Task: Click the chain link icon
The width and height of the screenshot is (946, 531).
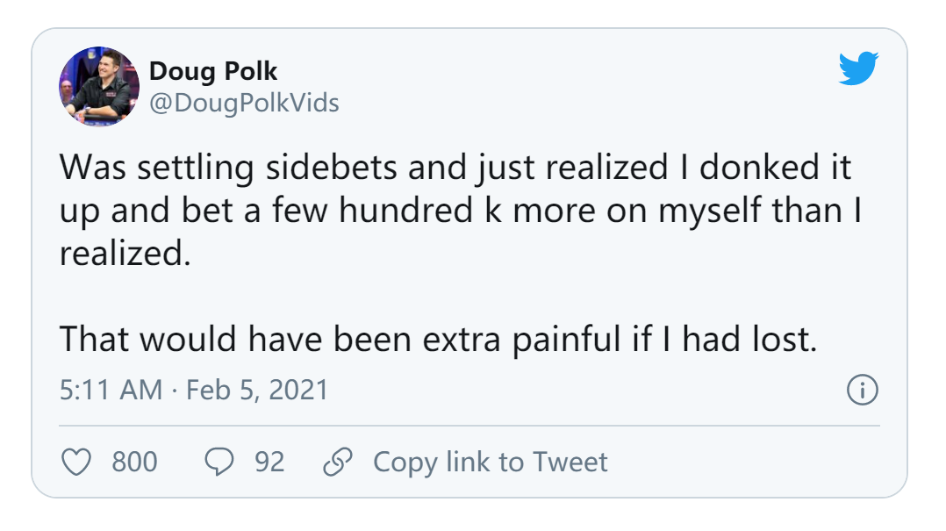Action: click(x=337, y=462)
